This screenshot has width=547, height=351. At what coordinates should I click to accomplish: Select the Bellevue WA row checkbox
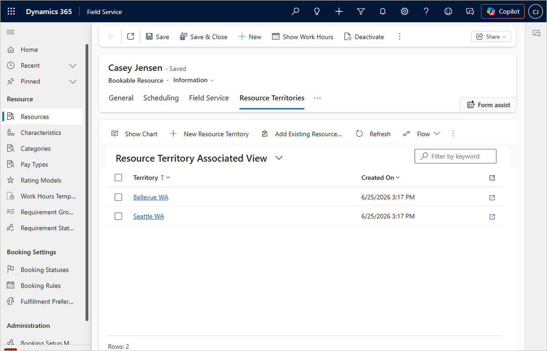point(119,197)
